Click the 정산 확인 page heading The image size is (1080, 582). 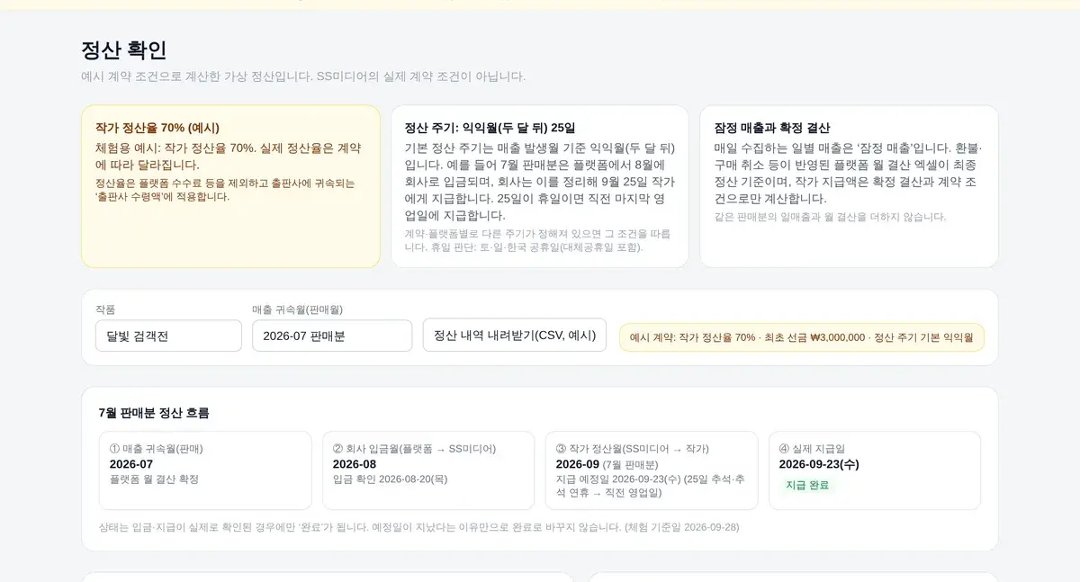point(123,50)
